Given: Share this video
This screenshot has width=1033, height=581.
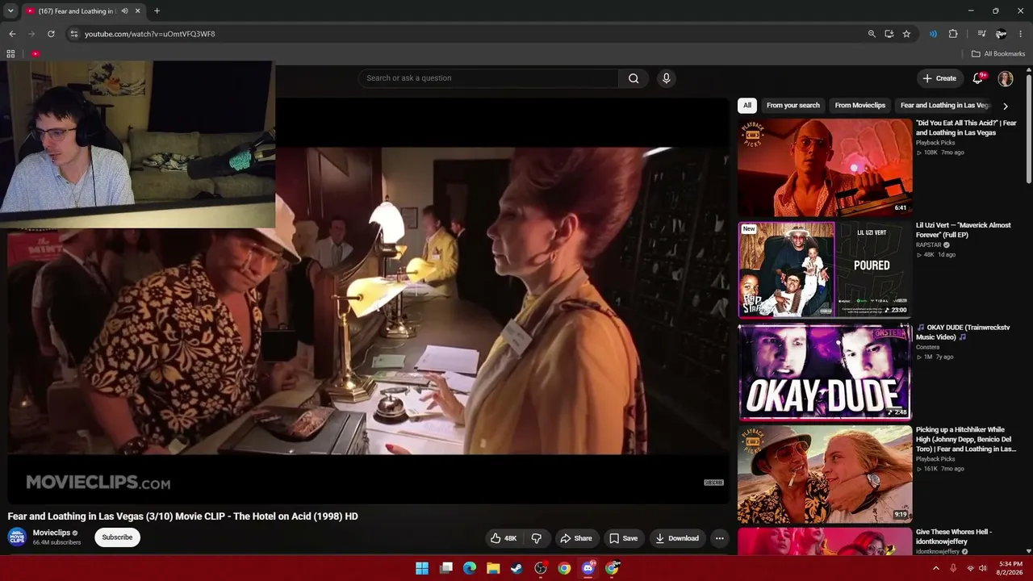Looking at the screenshot, I should [576, 538].
